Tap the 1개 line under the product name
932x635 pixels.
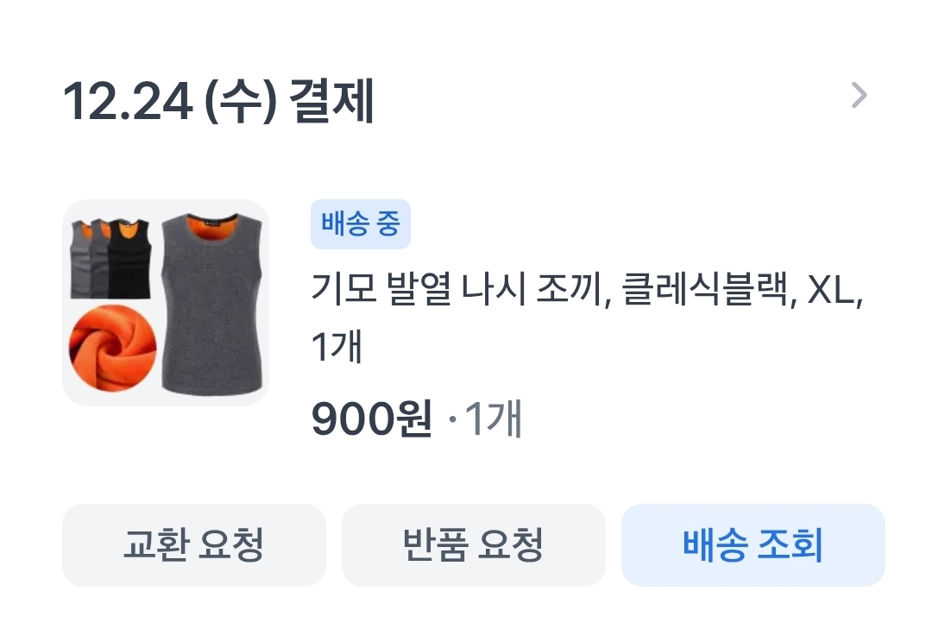(x=337, y=346)
